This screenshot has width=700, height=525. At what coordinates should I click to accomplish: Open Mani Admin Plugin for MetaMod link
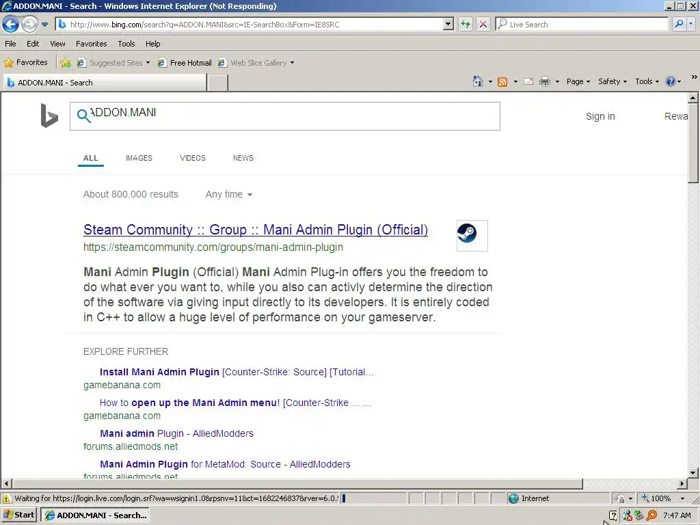[225, 464]
